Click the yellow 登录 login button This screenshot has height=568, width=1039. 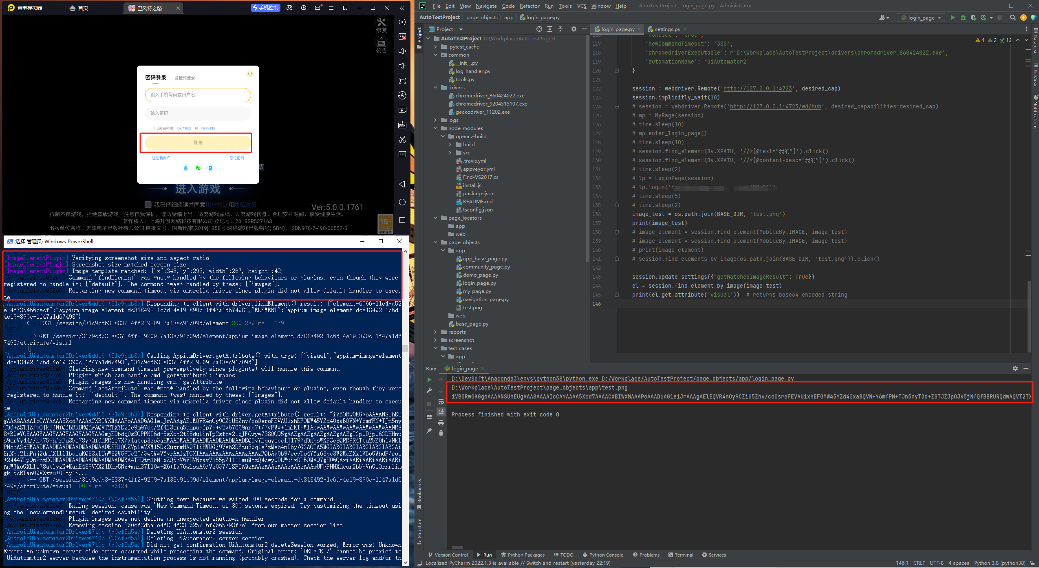(x=198, y=143)
